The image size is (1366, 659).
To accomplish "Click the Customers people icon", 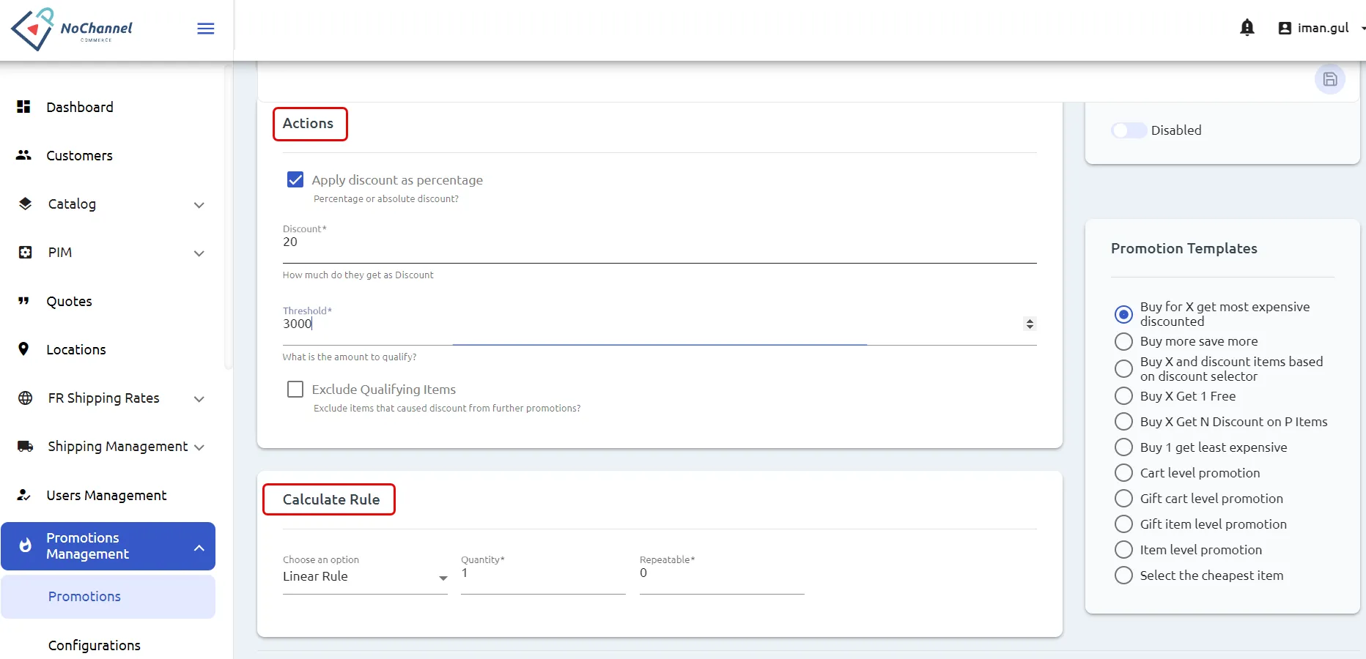I will (23, 155).
